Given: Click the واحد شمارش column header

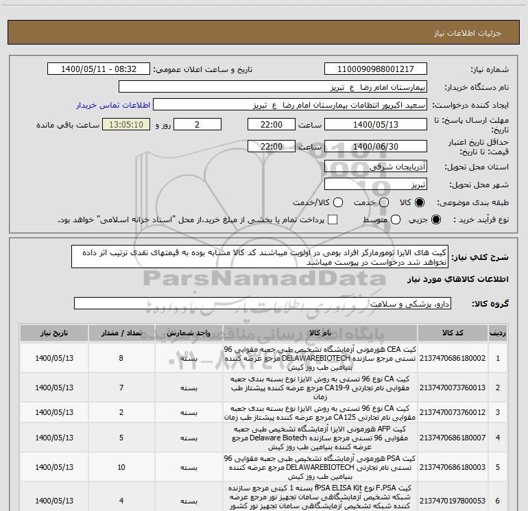Looking at the screenshot, I should [x=189, y=333].
